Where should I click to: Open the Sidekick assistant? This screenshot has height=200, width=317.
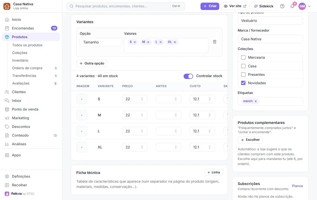point(264,6)
